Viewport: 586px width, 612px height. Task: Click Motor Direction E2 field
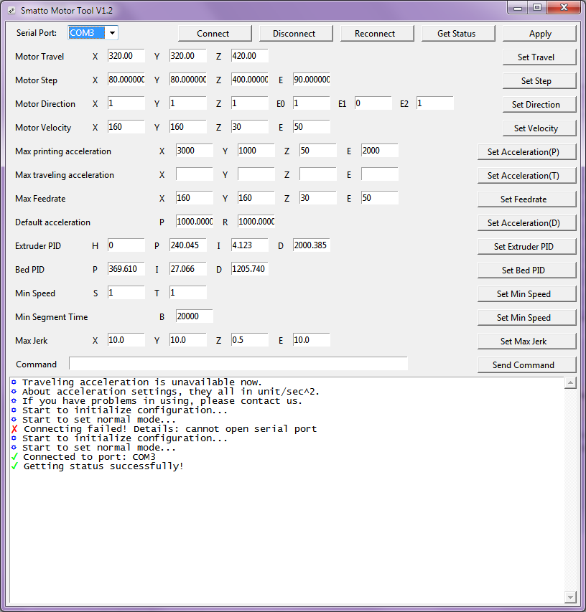434,103
